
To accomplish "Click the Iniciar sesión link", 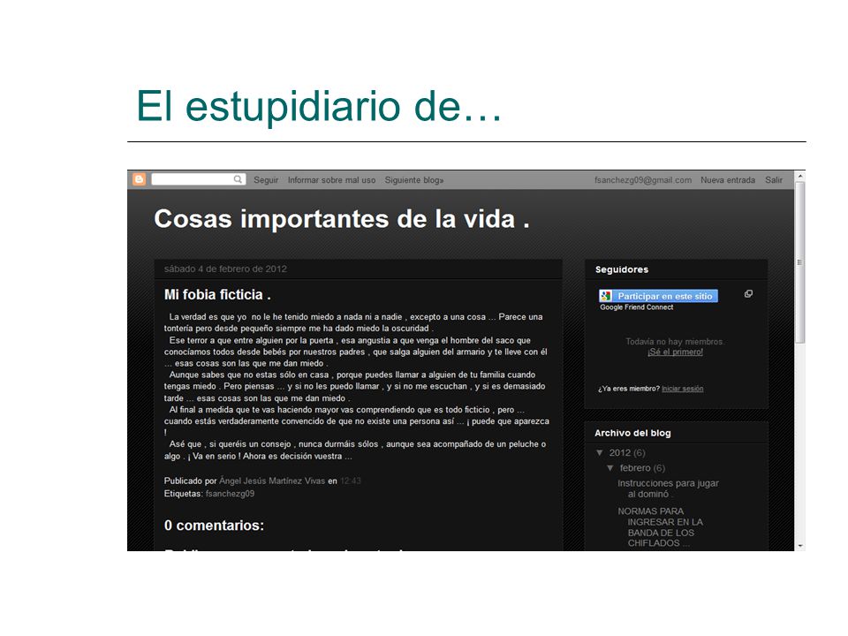I will tap(683, 389).
